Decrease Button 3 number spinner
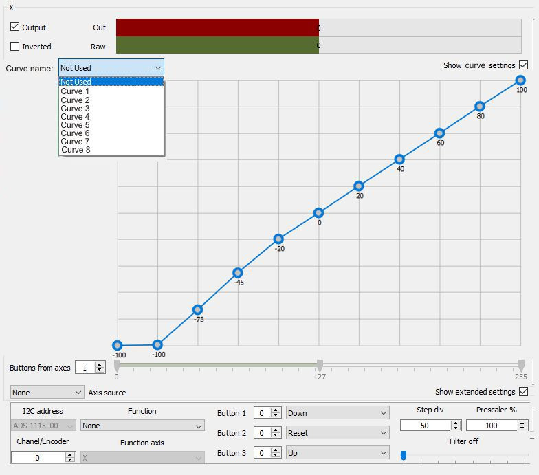 tap(275, 455)
